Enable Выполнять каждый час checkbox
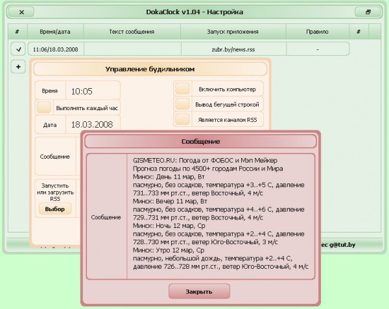 (44, 108)
